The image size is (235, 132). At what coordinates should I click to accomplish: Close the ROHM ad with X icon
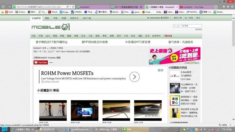point(162,70)
